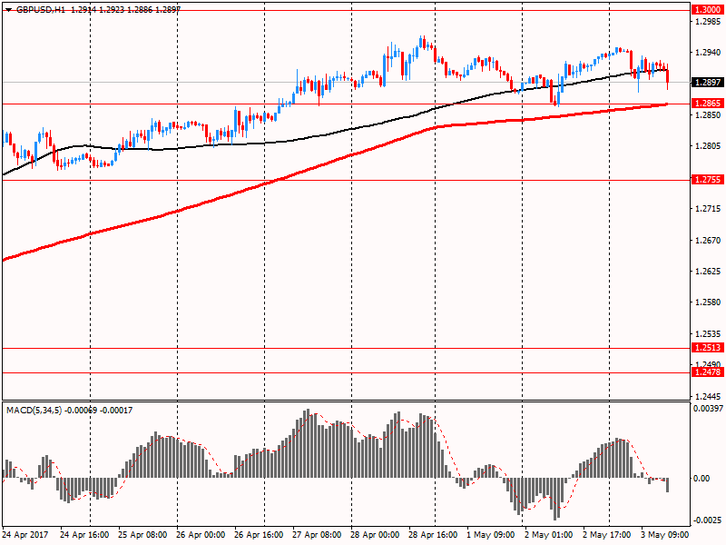The height and width of the screenshot is (545, 726).
Task: Select the 26 Apr 16:00 time label
Action: 259,535
